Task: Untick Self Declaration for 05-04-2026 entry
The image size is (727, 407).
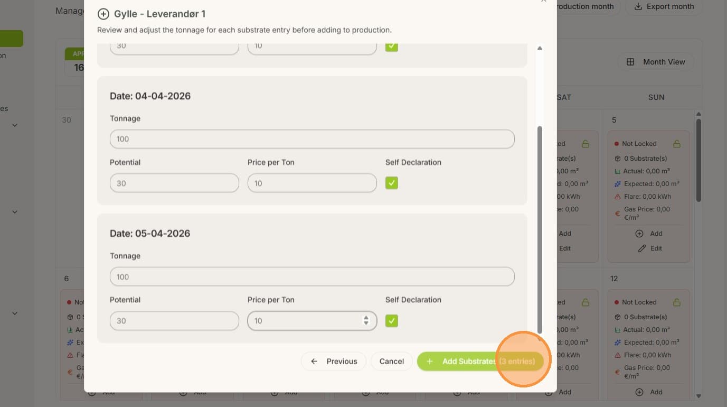Action: coord(392,320)
